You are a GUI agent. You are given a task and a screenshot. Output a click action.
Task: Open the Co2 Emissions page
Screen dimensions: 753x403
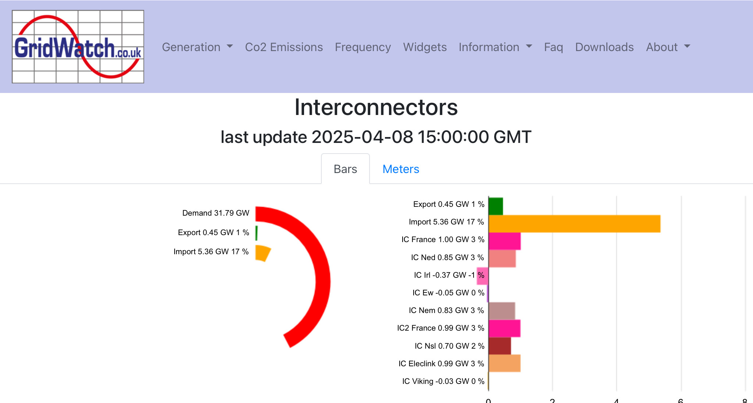coord(284,47)
